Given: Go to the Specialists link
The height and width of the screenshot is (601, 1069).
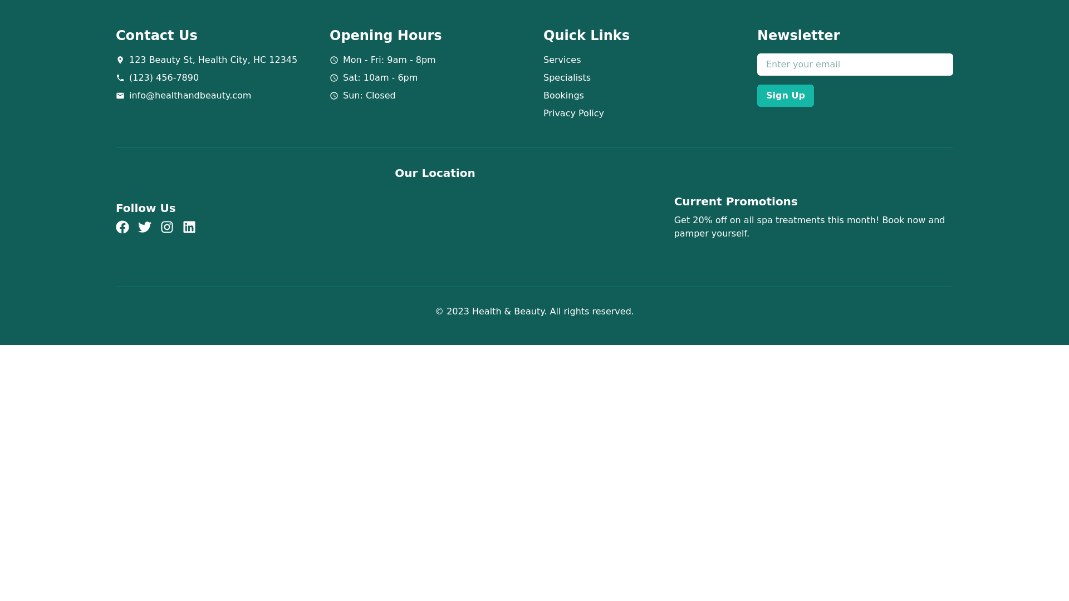Looking at the screenshot, I should (x=567, y=78).
